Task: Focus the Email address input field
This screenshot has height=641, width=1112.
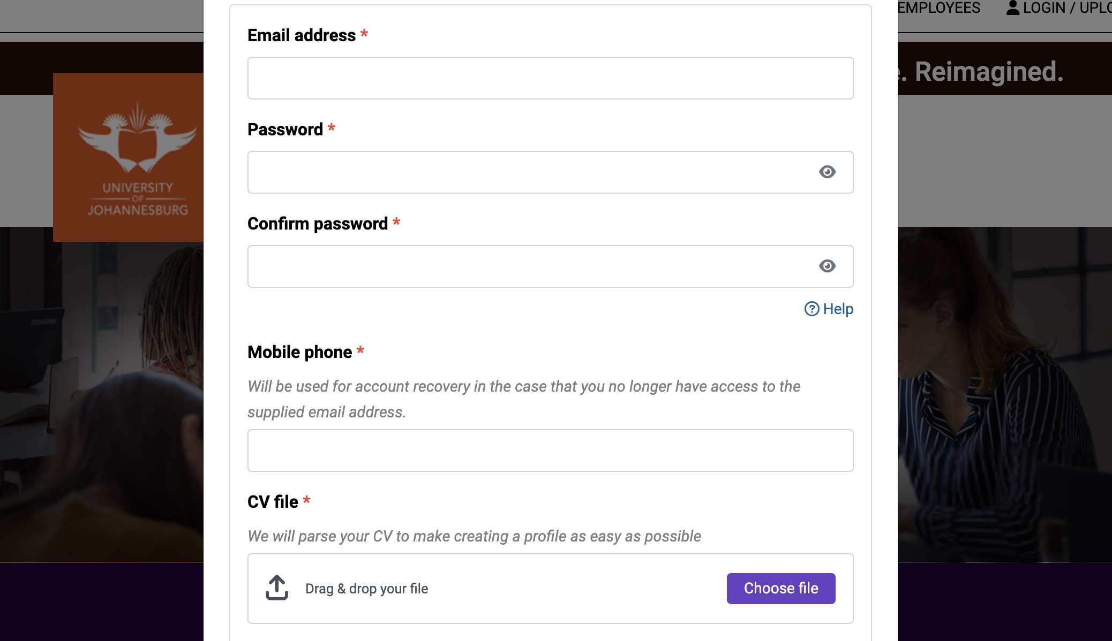Action: click(x=550, y=78)
